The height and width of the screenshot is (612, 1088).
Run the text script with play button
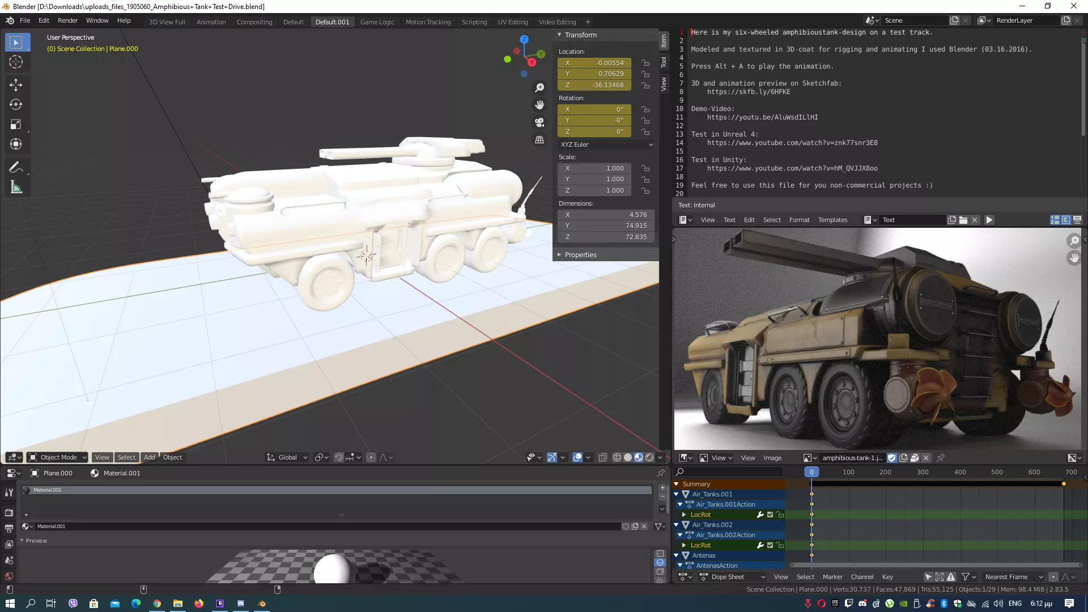989,220
